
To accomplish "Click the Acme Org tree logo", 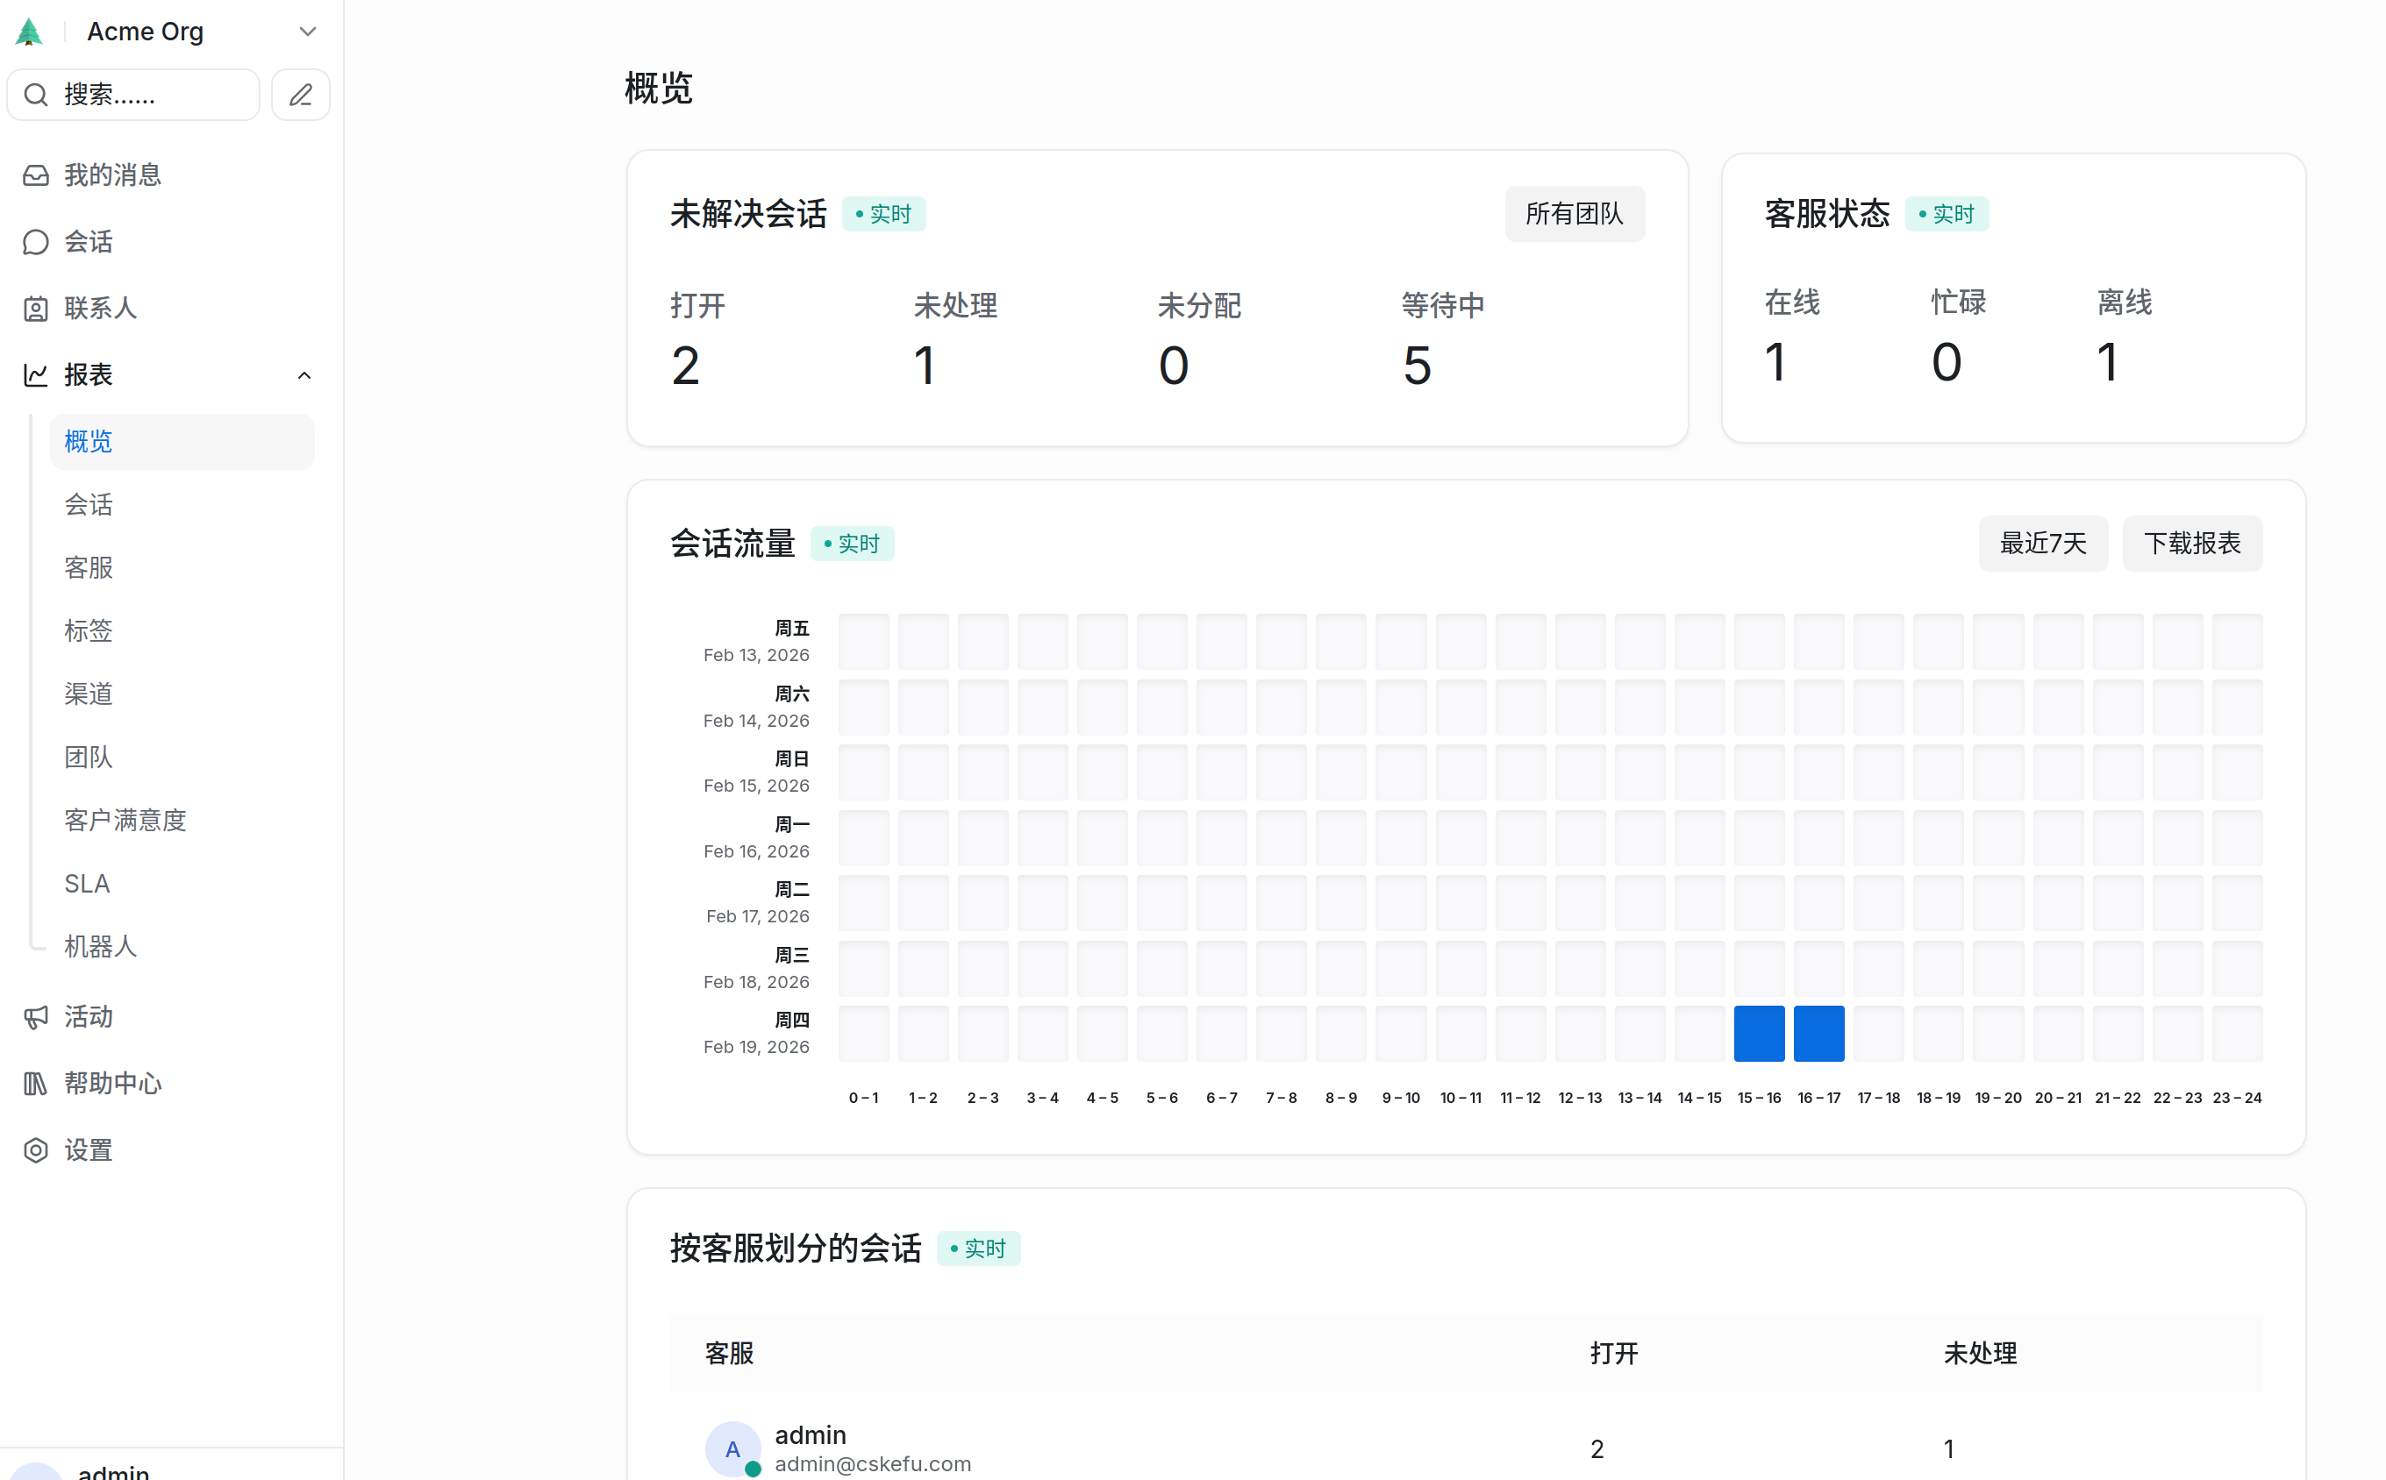I will [29, 32].
